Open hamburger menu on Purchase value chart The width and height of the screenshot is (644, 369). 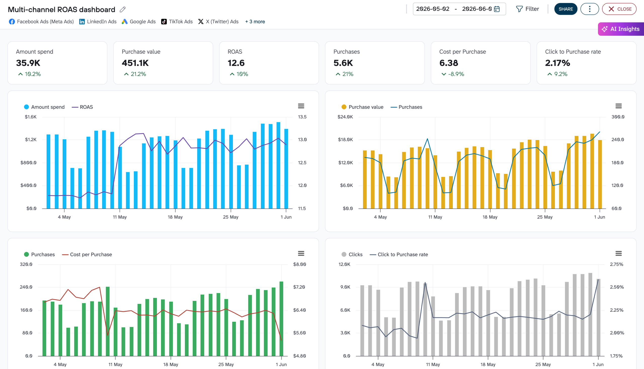[618, 106]
